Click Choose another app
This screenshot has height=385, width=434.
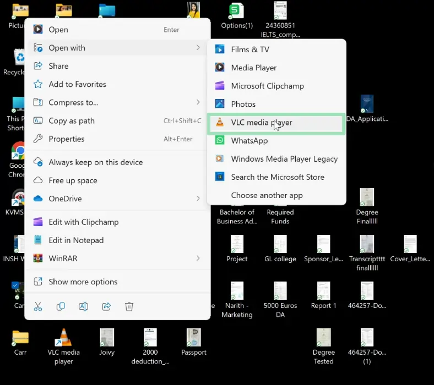(276, 195)
